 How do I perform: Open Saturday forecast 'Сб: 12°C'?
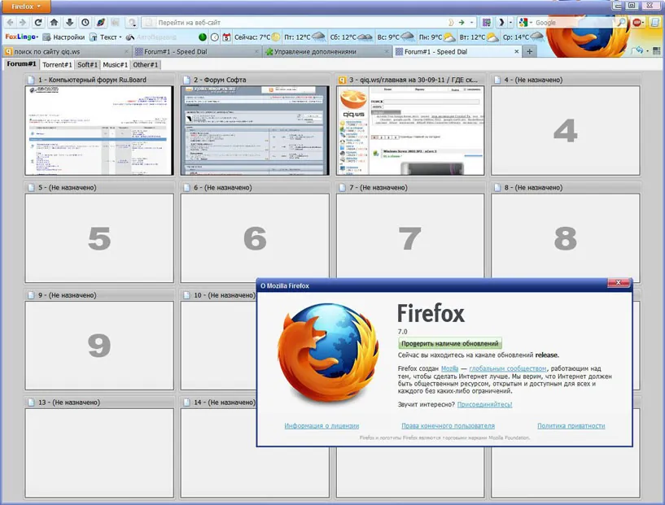[x=352, y=37]
